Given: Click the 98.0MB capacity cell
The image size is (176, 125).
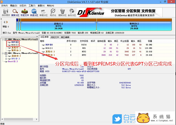Looking at the screenshot, I should click(x=149, y=45).
